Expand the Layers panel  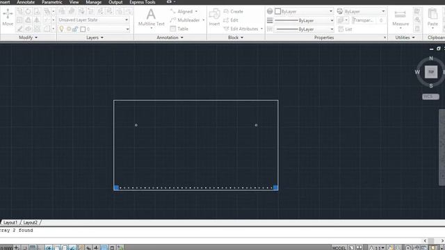[x=95, y=37]
